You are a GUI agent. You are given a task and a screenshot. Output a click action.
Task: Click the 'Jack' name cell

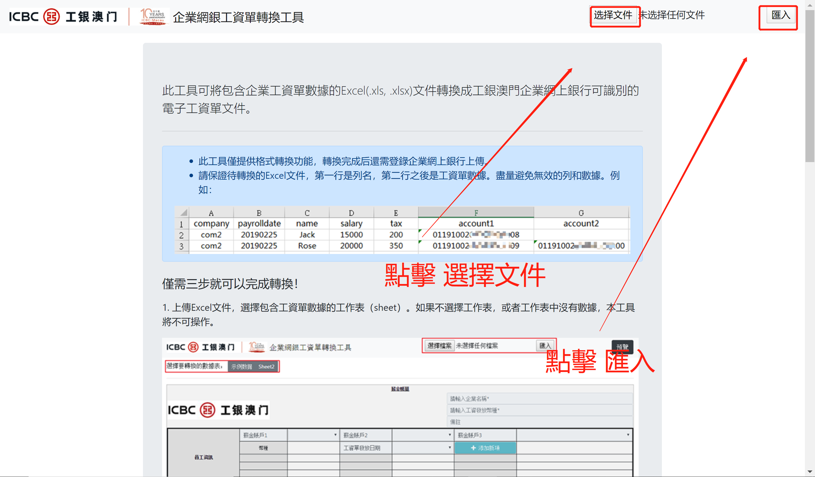click(307, 235)
